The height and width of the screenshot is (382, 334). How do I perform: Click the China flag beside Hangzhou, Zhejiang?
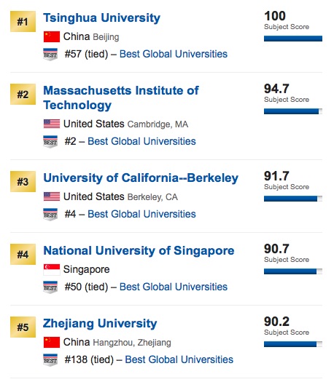click(52, 342)
